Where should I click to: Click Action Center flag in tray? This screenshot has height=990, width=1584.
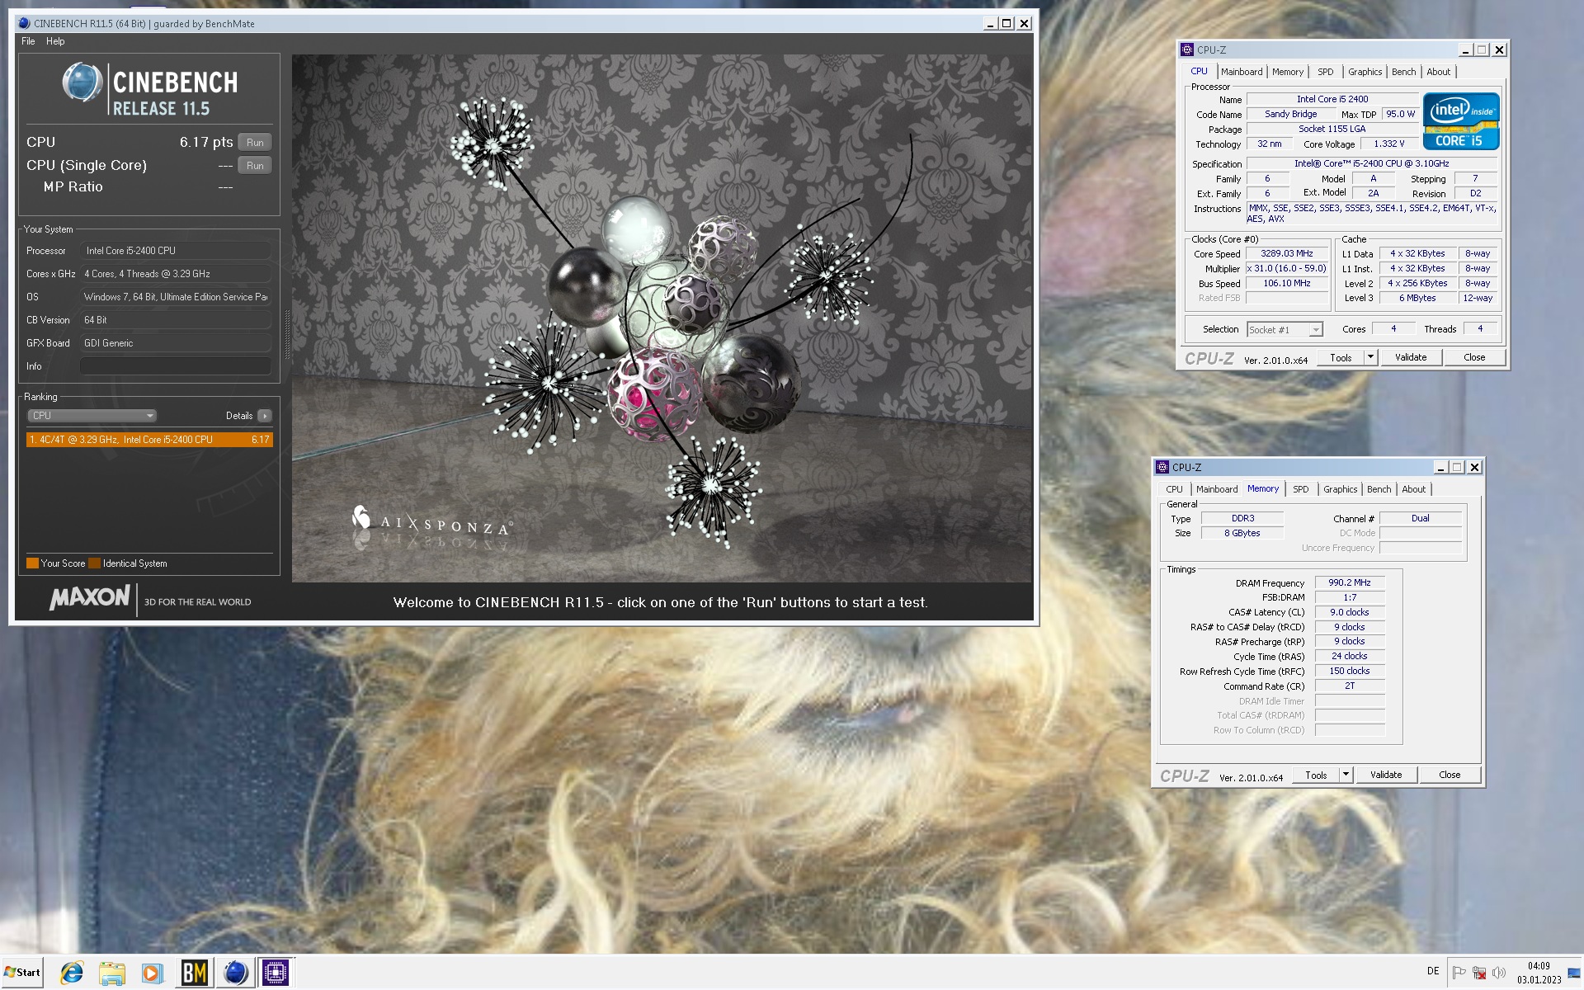pos(1459,972)
